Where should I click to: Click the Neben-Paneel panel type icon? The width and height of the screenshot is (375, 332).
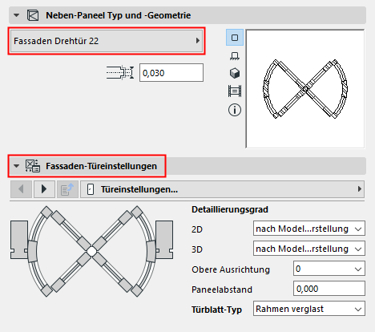pyautogui.click(x=33, y=15)
